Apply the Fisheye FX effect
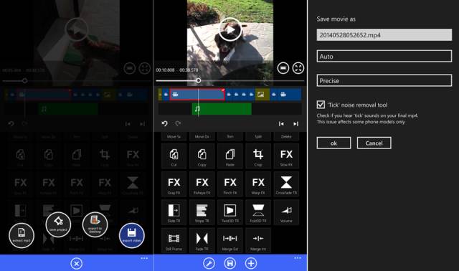 [x=202, y=184]
